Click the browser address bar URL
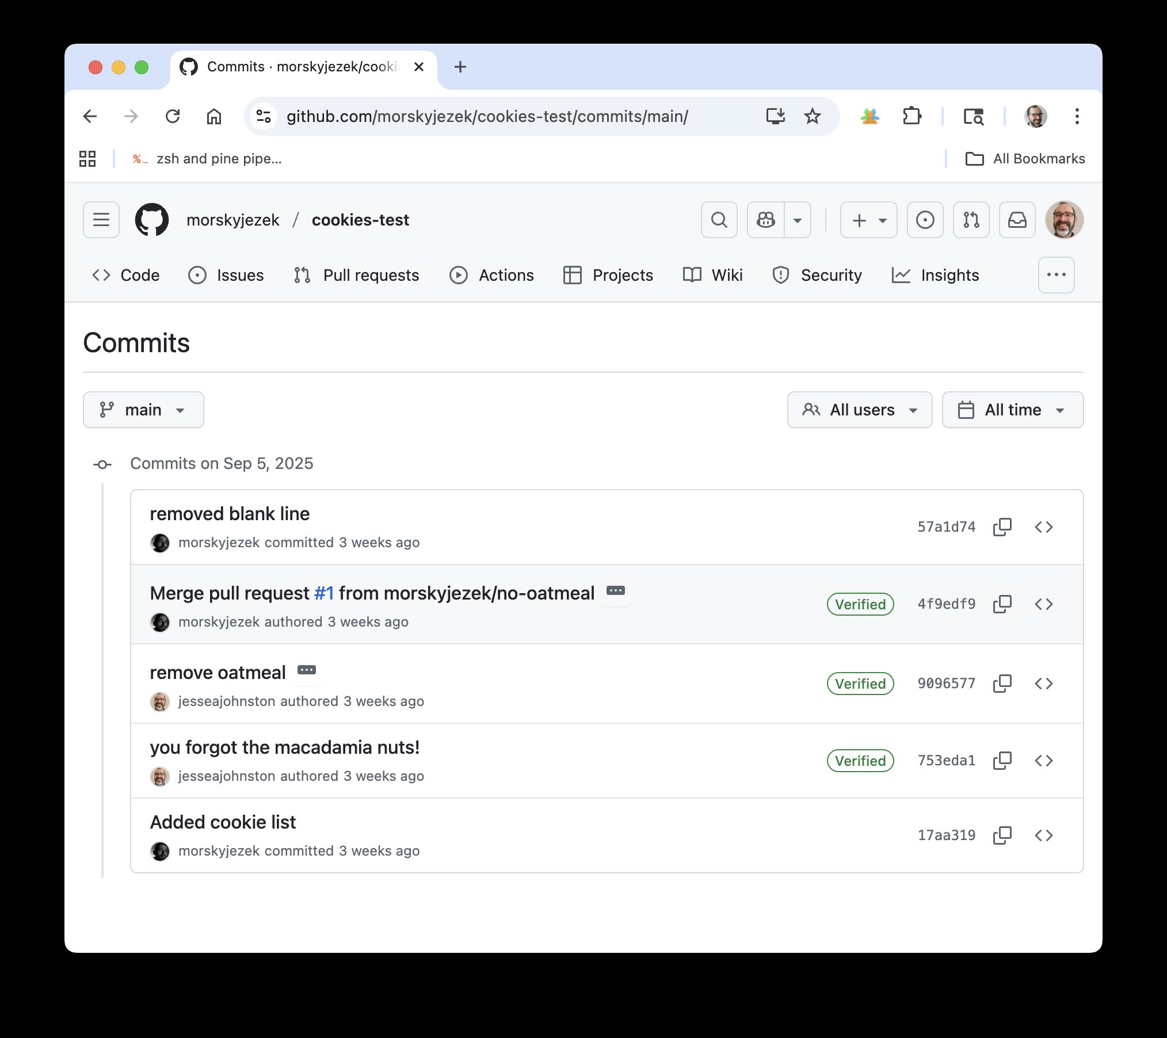The height and width of the screenshot is (1038, 1167). (487, 116)
